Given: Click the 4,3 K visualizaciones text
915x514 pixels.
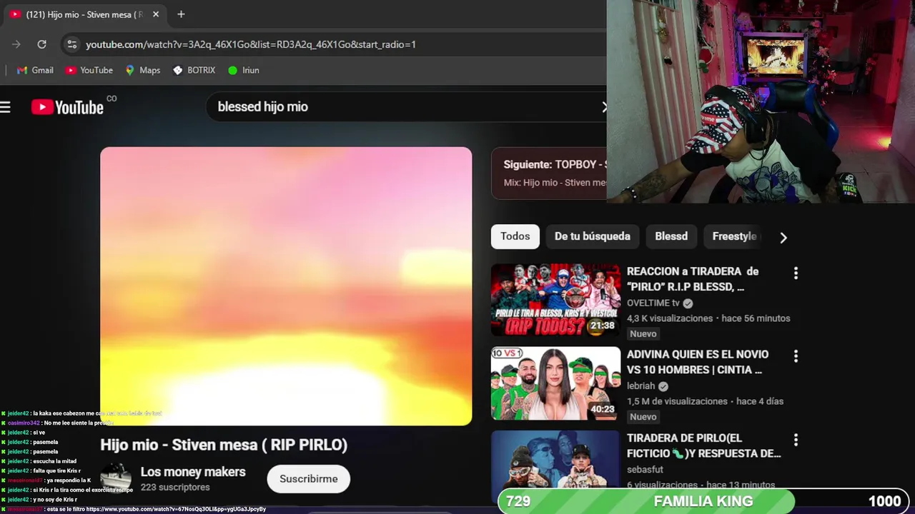Looking at the screenshot, I should click(670, 318).
